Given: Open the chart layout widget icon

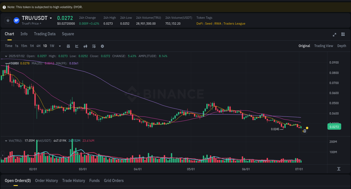Looking at the screenshot, I should coord(343,34).
